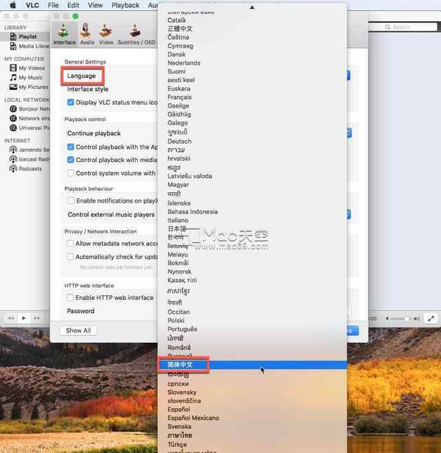Select Català in language list
This screenshot has width=441, height=453.
[x=253, y=20]
